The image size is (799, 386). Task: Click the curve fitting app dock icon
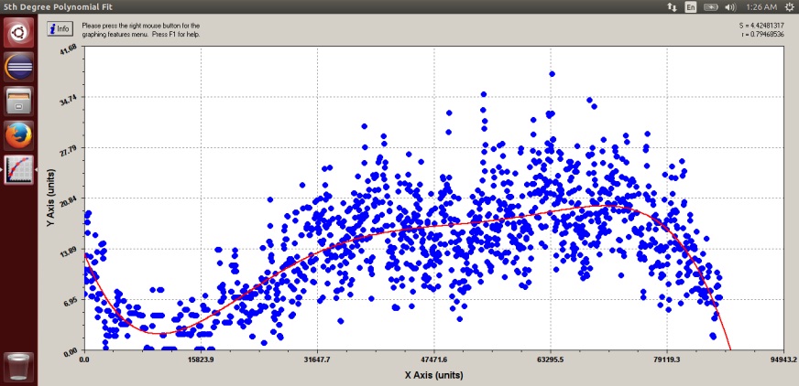[18, 169]
